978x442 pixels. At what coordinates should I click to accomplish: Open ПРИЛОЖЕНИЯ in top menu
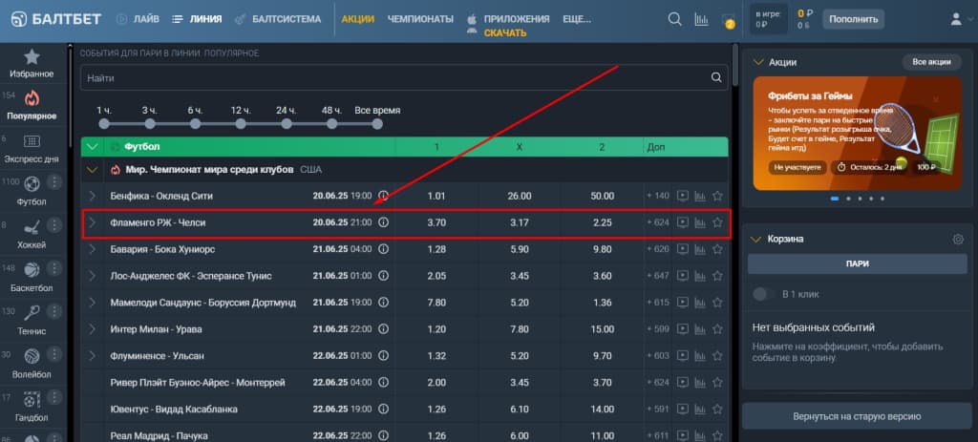[x=517, y=19]
